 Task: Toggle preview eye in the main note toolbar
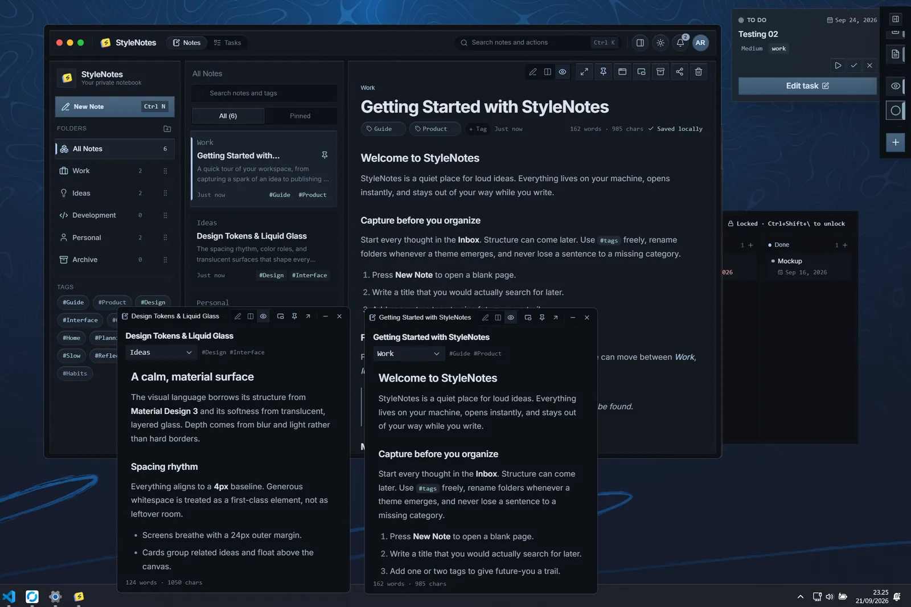pyautogui.click(x=563, y=72)
